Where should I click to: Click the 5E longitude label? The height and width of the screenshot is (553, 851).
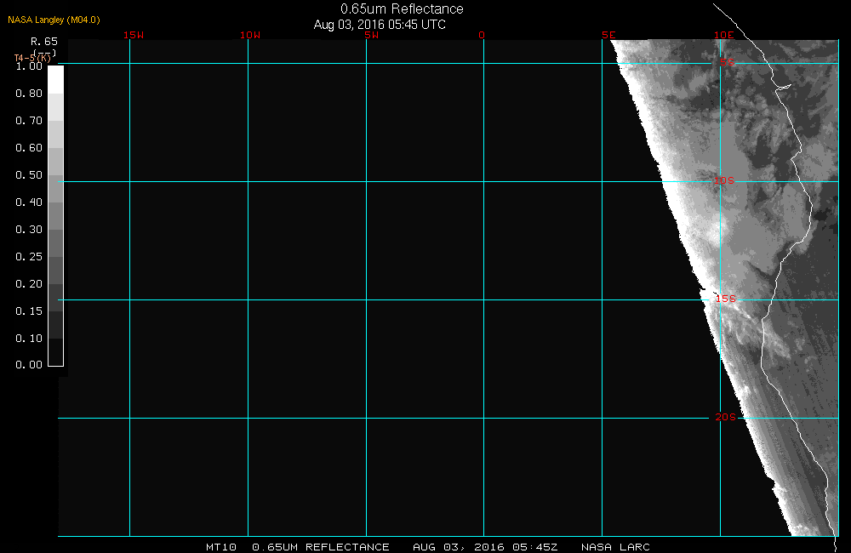click(x=608, y=36)
